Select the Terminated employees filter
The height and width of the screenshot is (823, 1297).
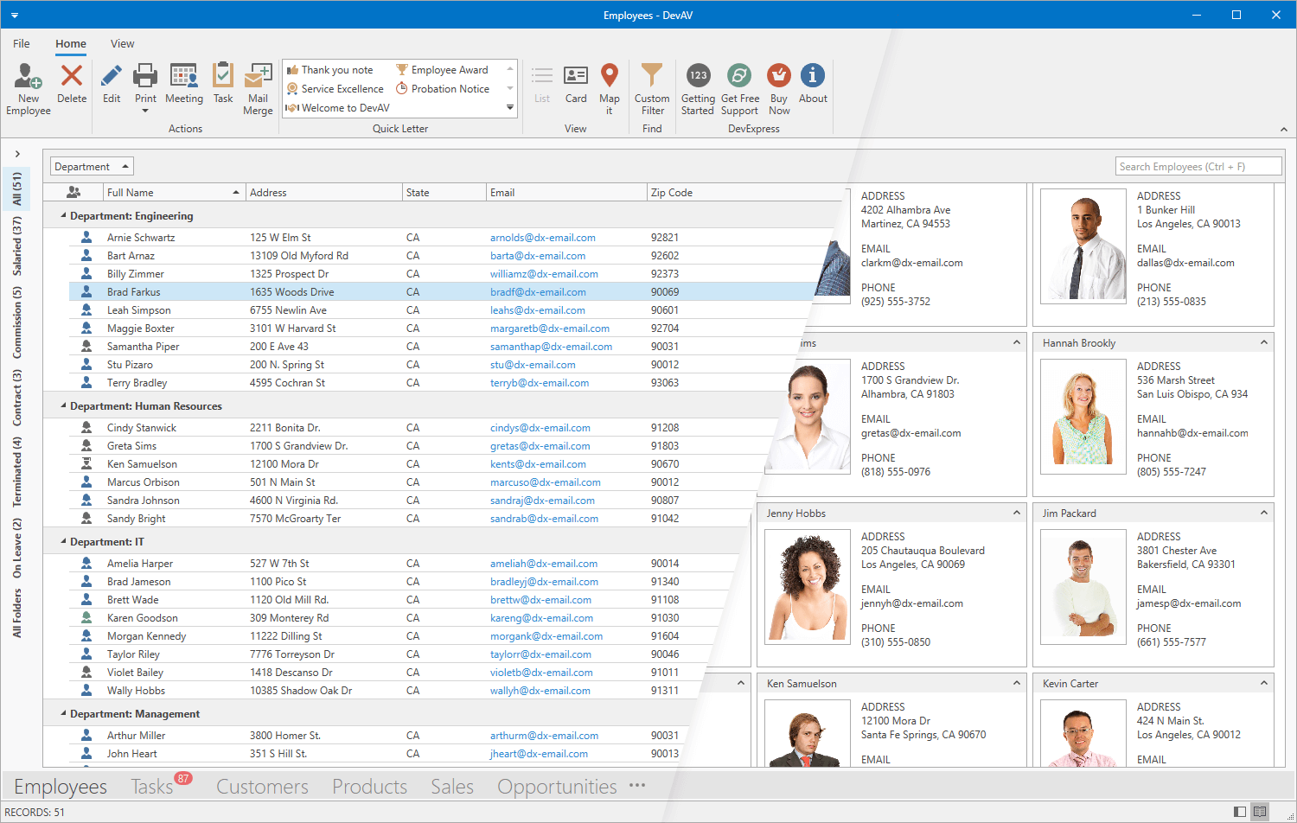(x=16, y=471)
